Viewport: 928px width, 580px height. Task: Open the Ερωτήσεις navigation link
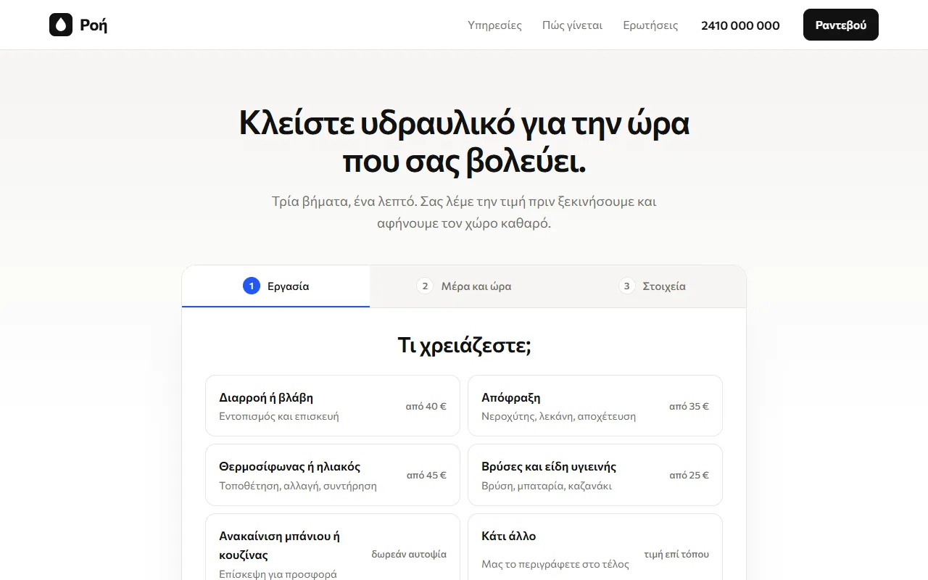(x=651, y=25)
